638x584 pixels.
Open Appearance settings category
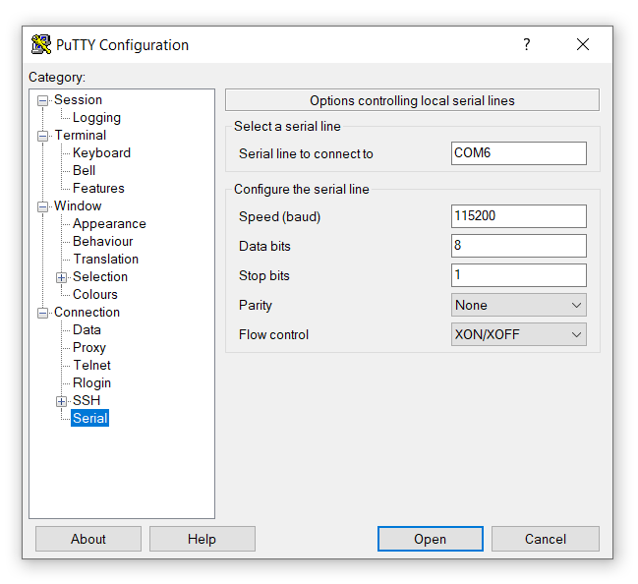point(109,224)
